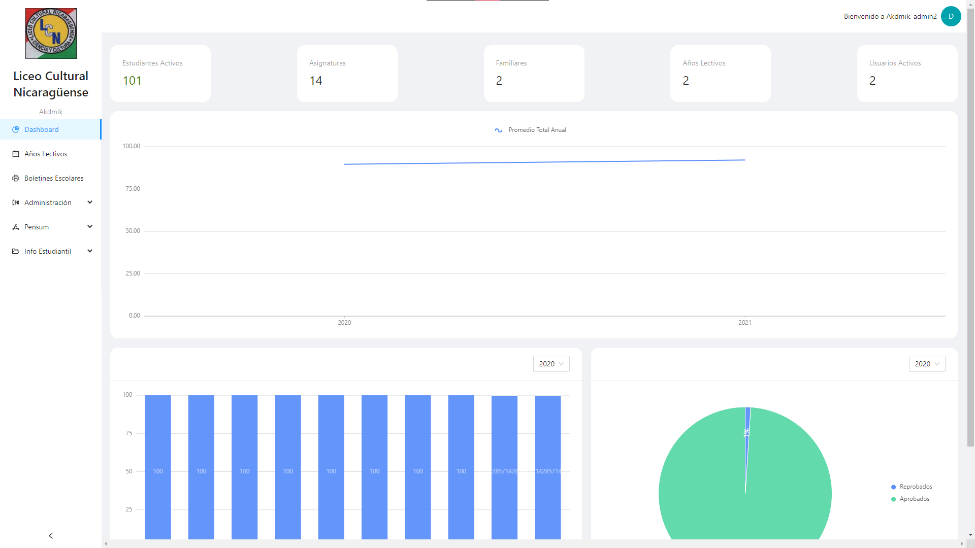Open the bar chart year 2020 dropdown

pos(551,364)
